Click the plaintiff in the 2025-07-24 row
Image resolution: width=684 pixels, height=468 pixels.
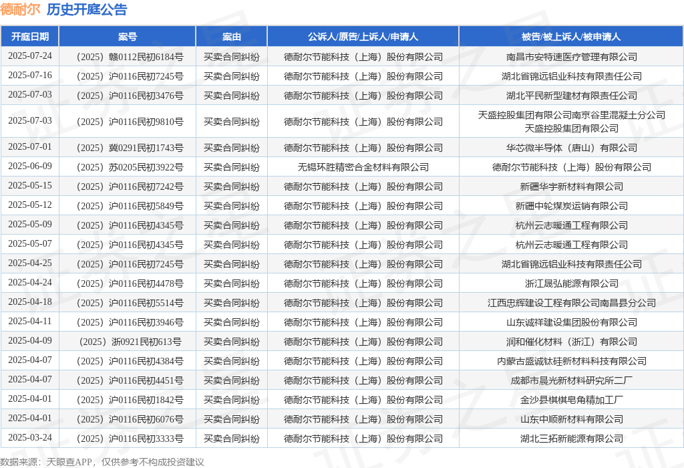363,57
